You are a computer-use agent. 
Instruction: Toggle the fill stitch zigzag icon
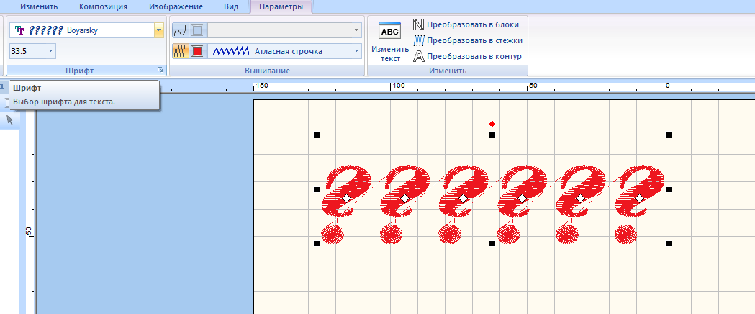pyautogui.click(x=180, y=51)
